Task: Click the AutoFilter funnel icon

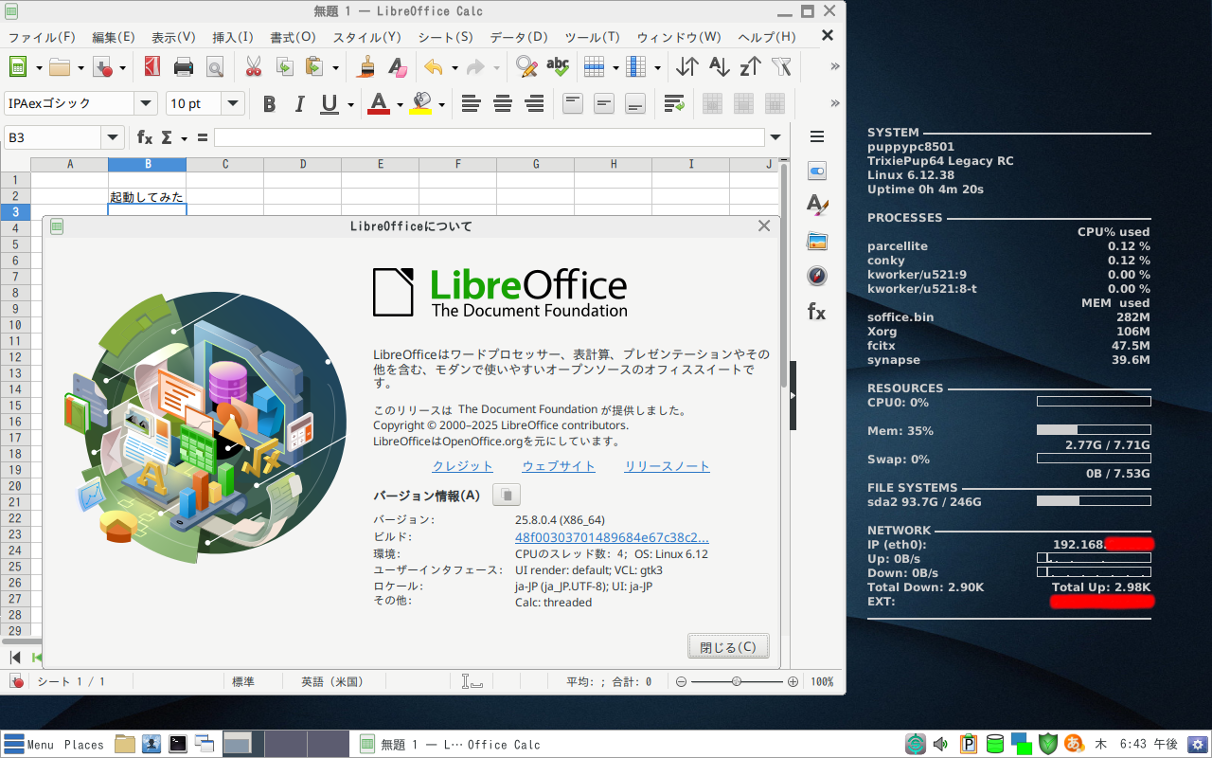Action: 781,66
